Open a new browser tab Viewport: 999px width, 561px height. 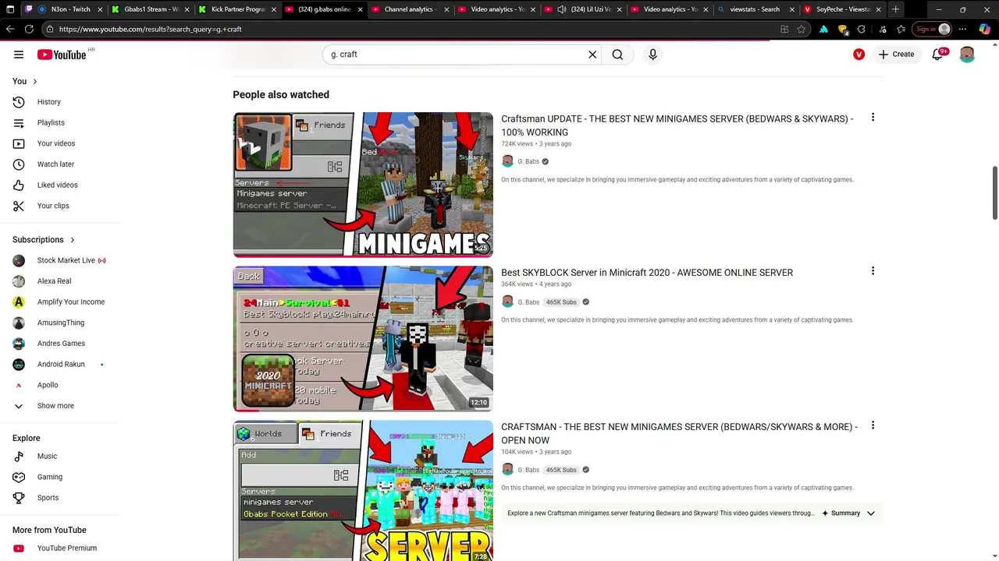pos(895,9)
